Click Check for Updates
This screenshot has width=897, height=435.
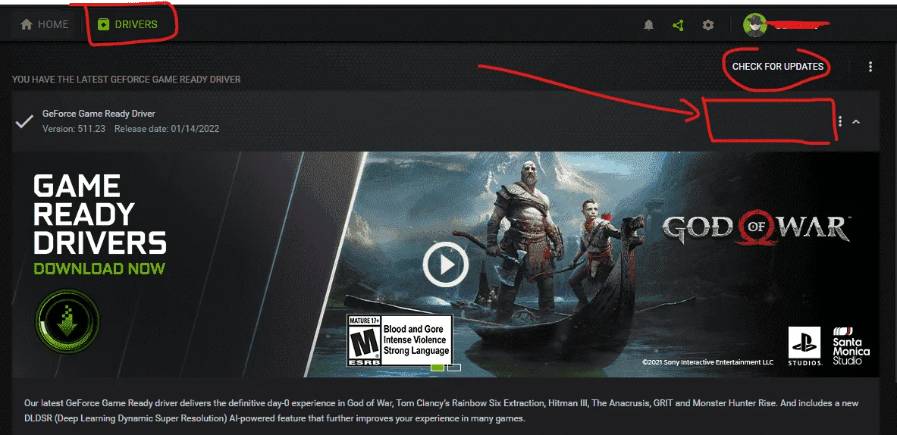[x=777, y=66]
